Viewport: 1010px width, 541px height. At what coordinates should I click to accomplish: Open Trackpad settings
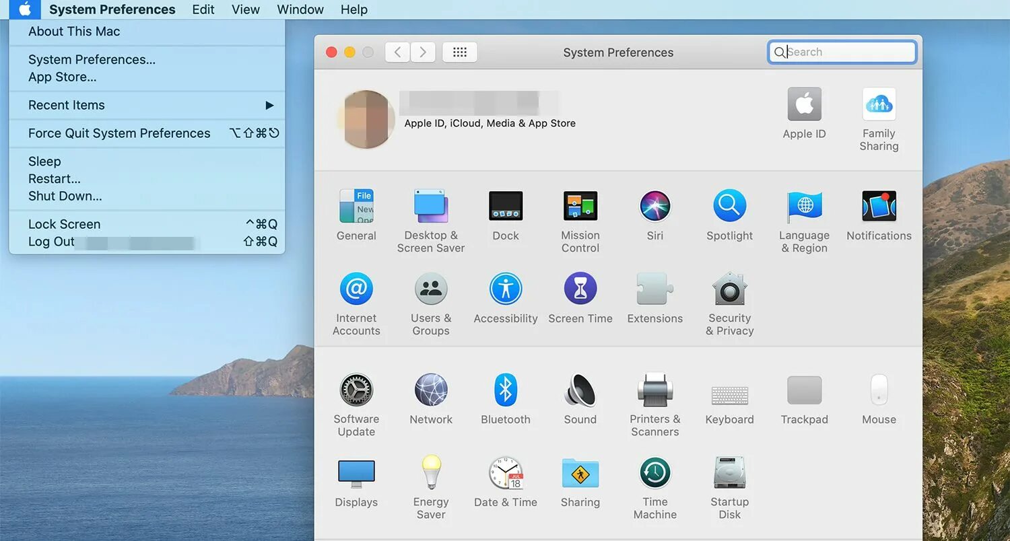[x=804, y=399]
